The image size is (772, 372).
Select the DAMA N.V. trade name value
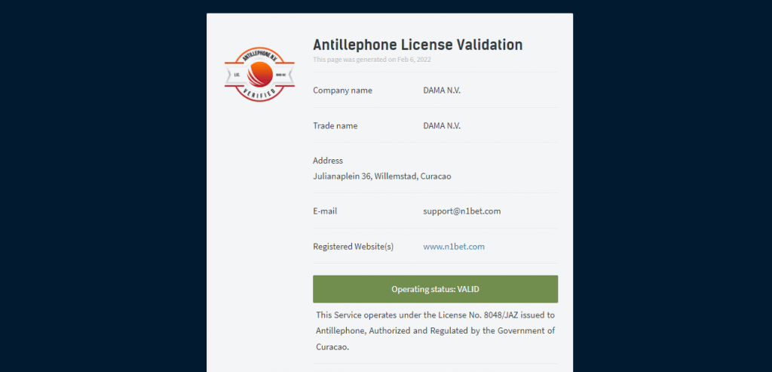click(442, 126)
